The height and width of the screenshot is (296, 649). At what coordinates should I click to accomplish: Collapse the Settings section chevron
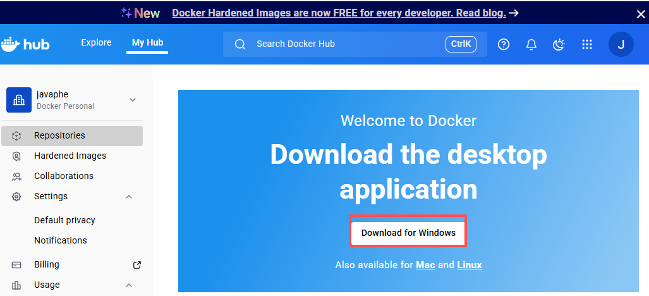click(x=129, y=197)
